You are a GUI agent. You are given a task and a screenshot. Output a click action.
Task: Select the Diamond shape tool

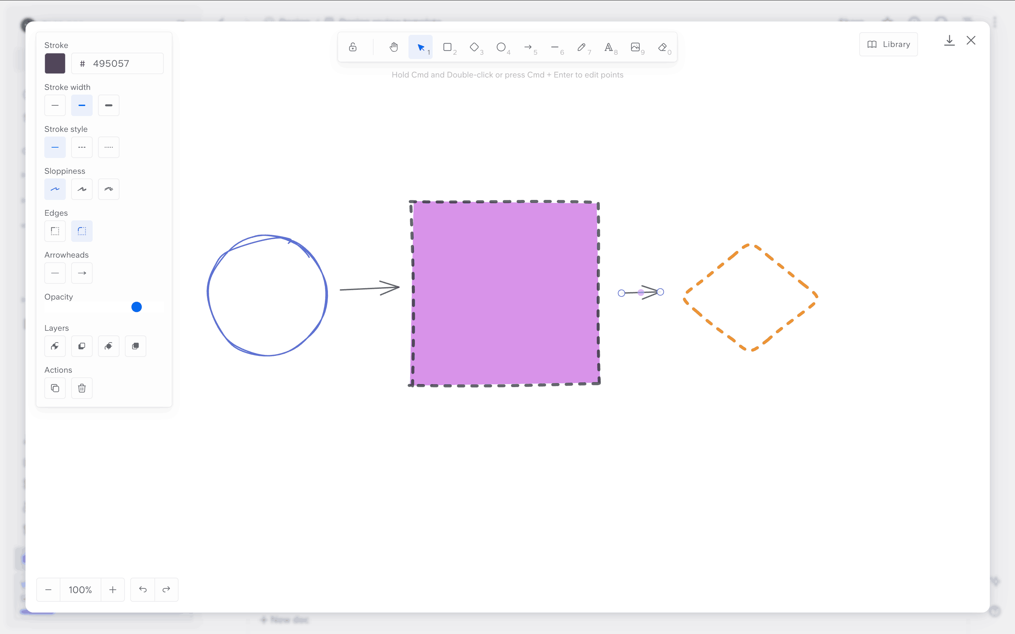coord(474,47)
